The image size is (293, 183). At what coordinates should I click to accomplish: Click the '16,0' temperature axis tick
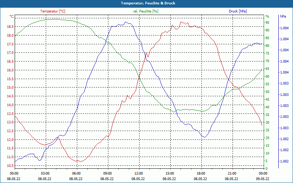click(10, 70)
